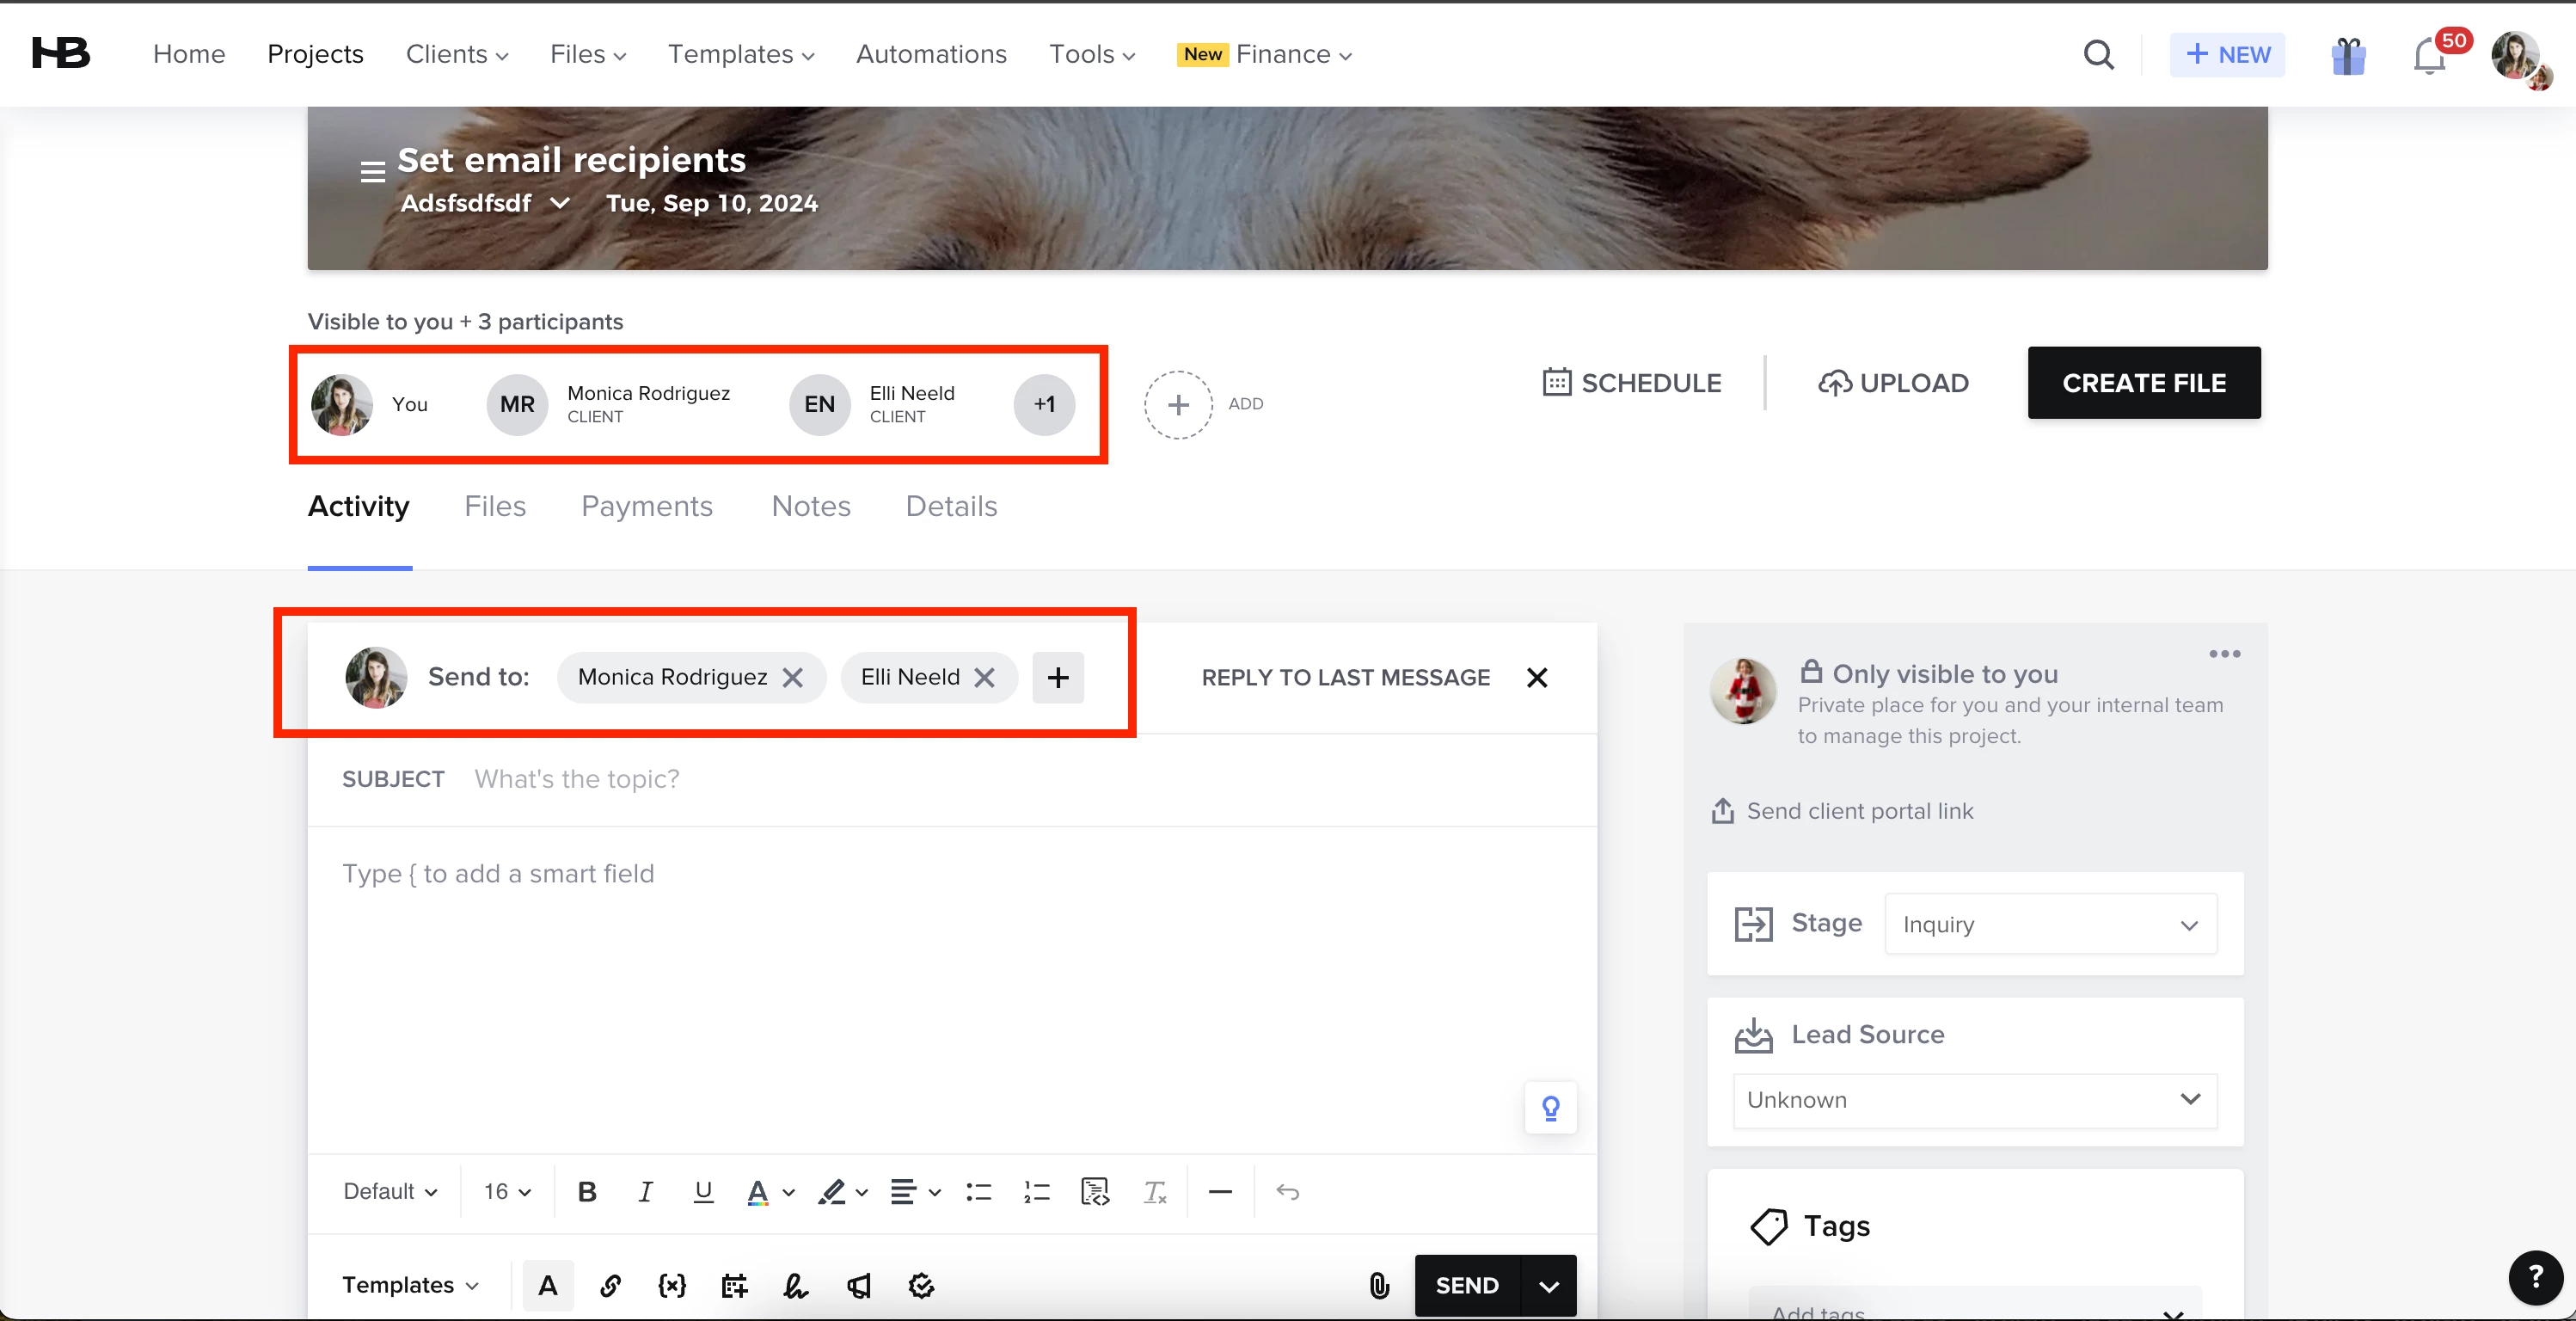This screenshot has height=1321, width=2576.
Task: Click the clear formatting icon
Action: 1155,1191
